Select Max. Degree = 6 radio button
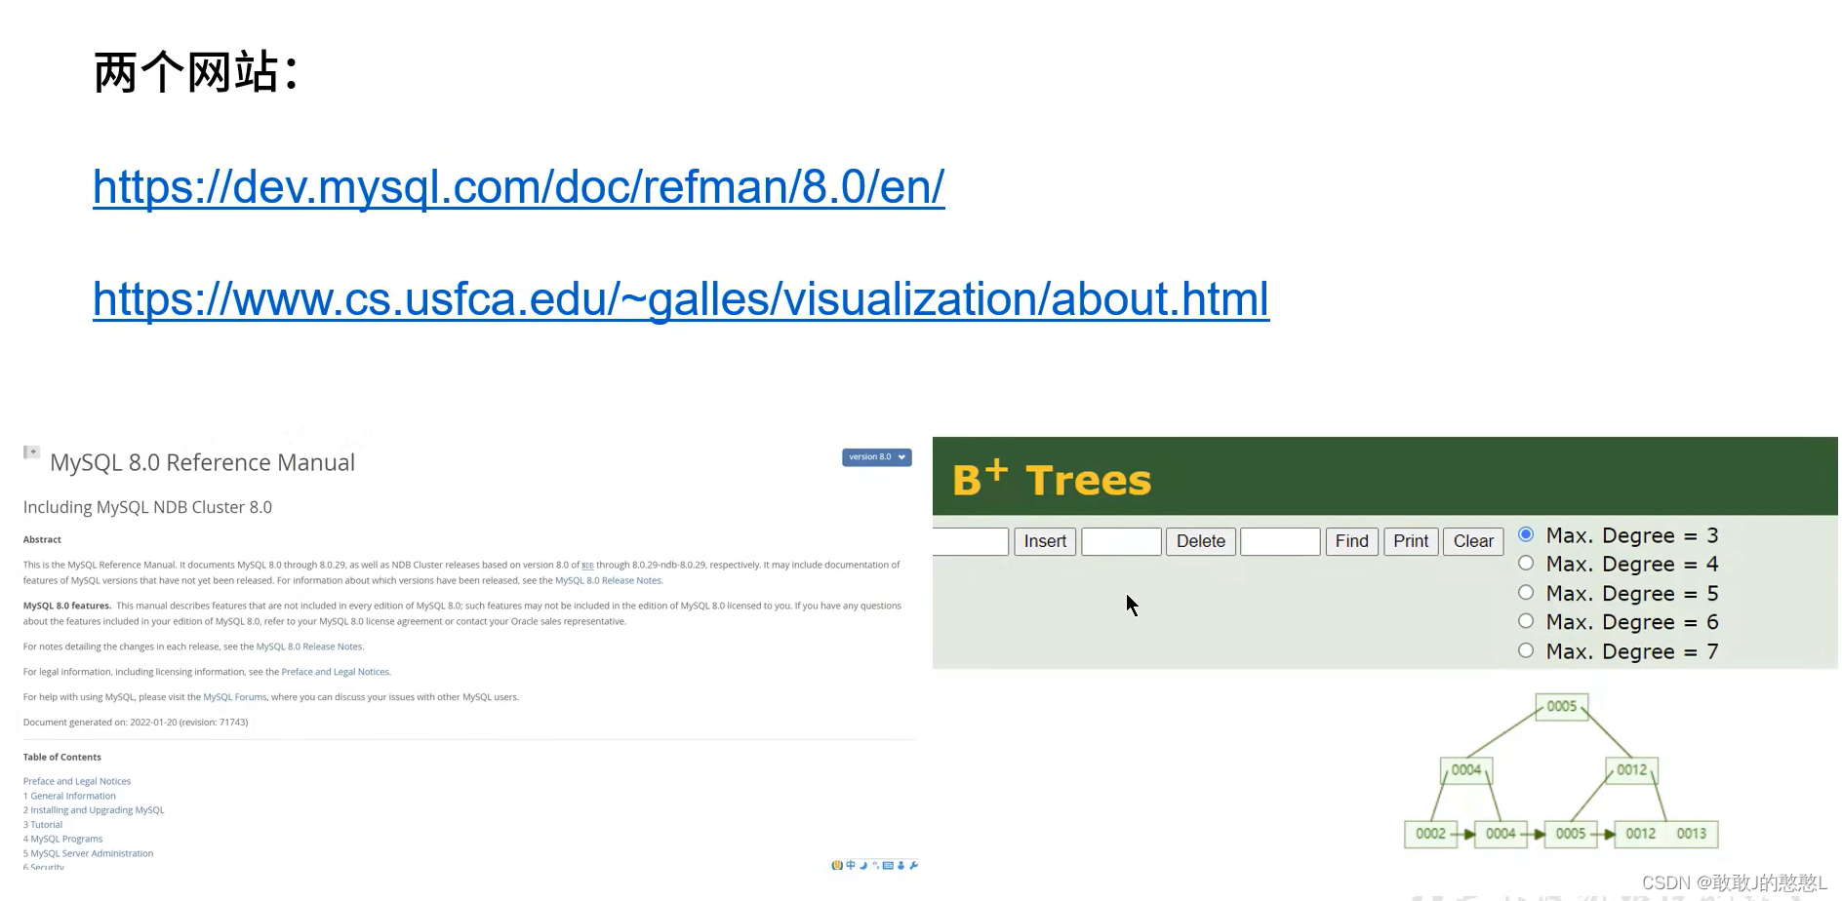The image size is (1842, 901). pyautogui.click(x=1526, y=621)
